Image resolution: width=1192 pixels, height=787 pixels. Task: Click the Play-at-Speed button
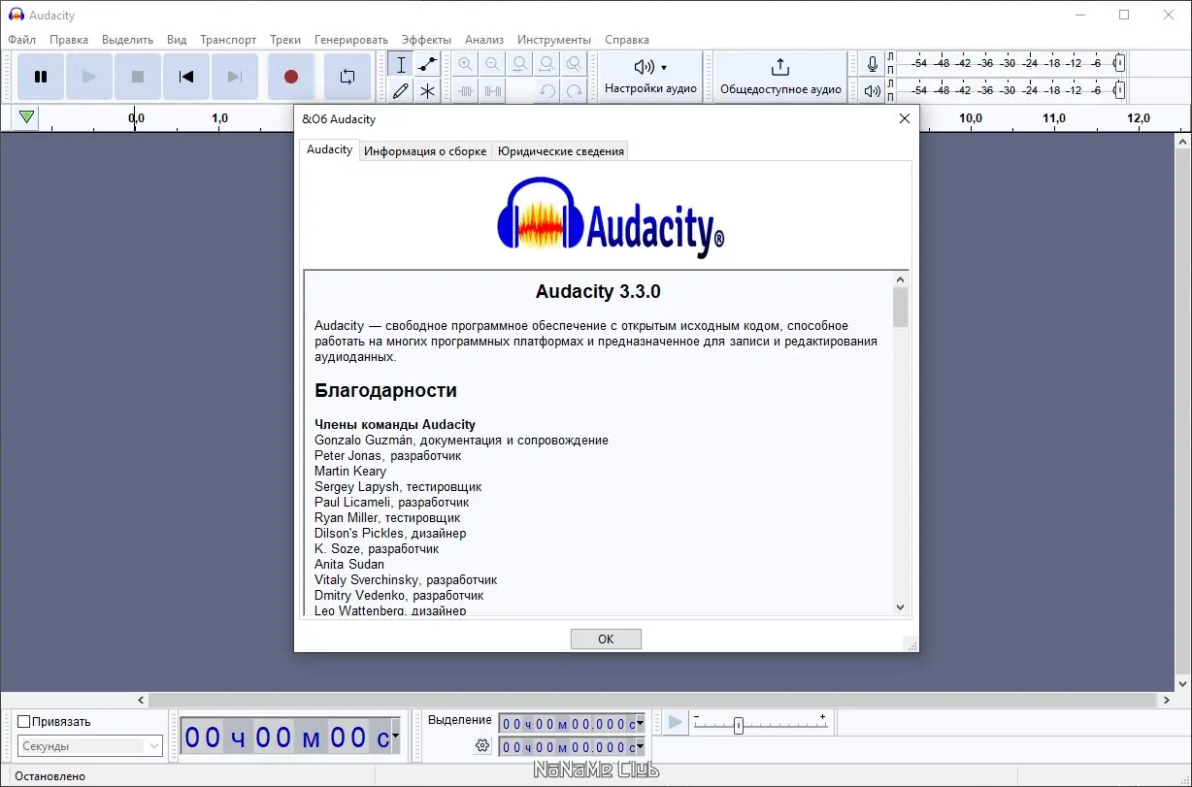click(676, 723)
